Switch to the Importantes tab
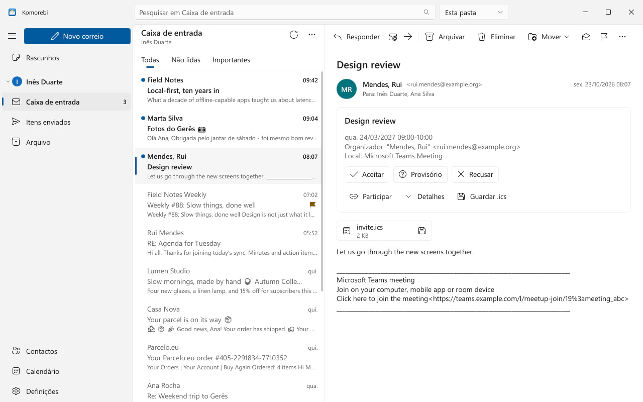643x402 pixels. click(x=231, y=60)
